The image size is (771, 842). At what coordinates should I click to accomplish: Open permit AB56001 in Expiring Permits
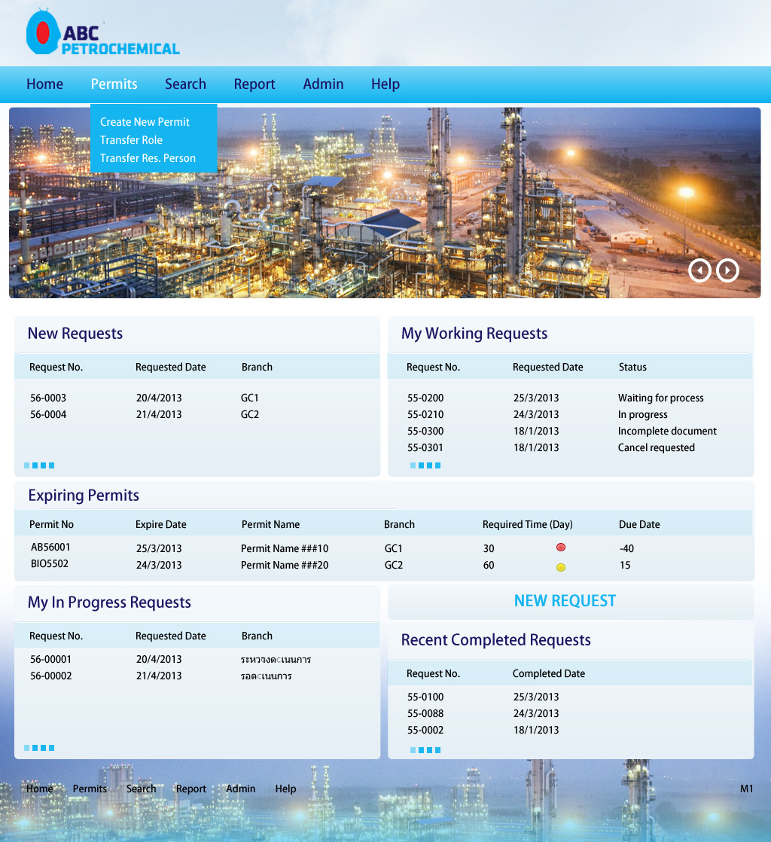click(x=51, y=548)
